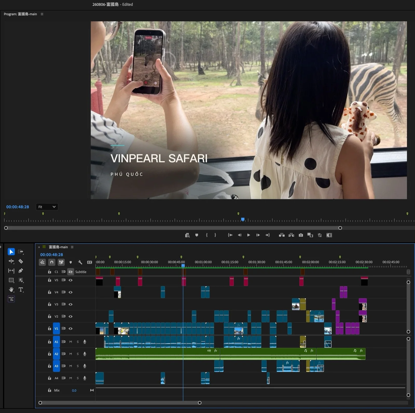Screen dimensions: 415x413
Task: Hide the V5 track output
Action: (71, 280)
